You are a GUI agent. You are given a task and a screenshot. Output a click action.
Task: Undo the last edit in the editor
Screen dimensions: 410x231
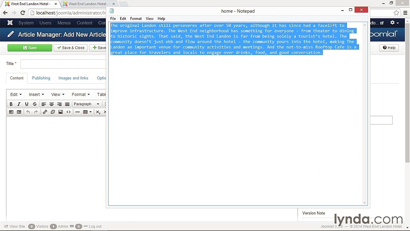pyautogui.click(x=28, y=112)
